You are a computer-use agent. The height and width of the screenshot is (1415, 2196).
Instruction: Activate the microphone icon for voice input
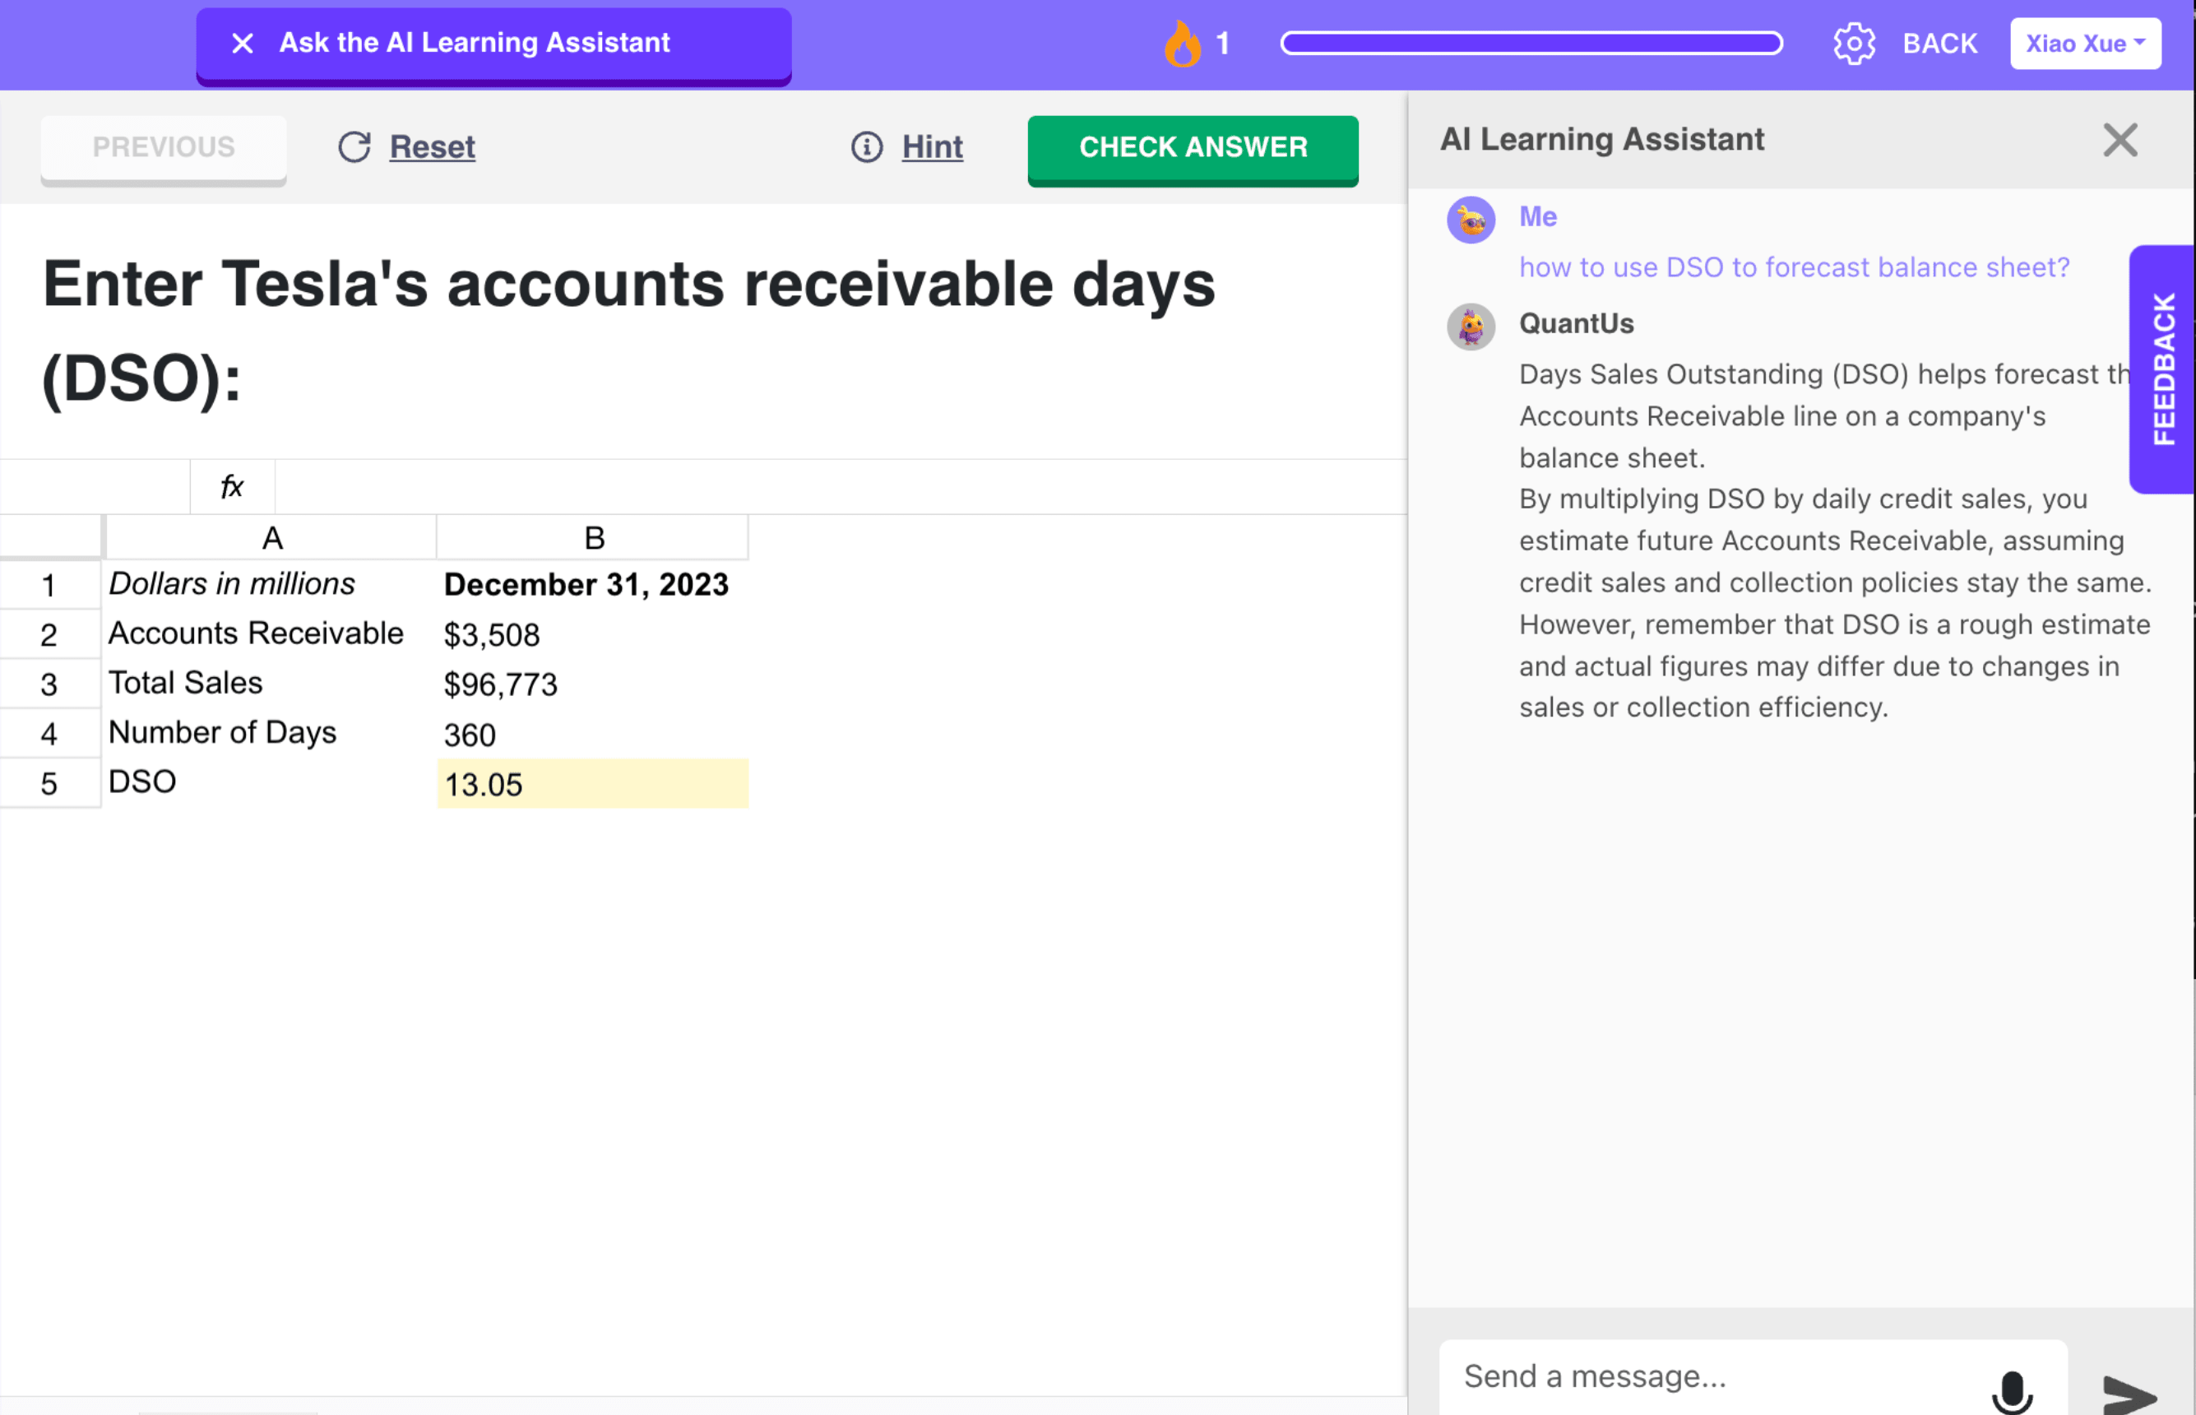click(x=2012, y=1390)
